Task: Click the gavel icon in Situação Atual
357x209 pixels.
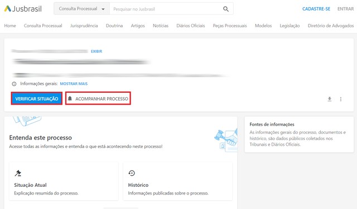Action: tap(18, 173)
